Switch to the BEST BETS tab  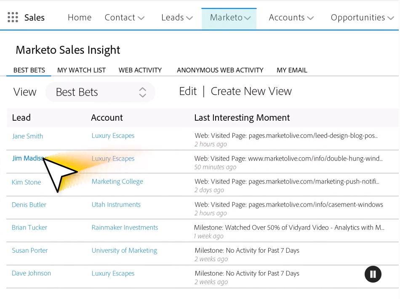click(x=29, y=70)
